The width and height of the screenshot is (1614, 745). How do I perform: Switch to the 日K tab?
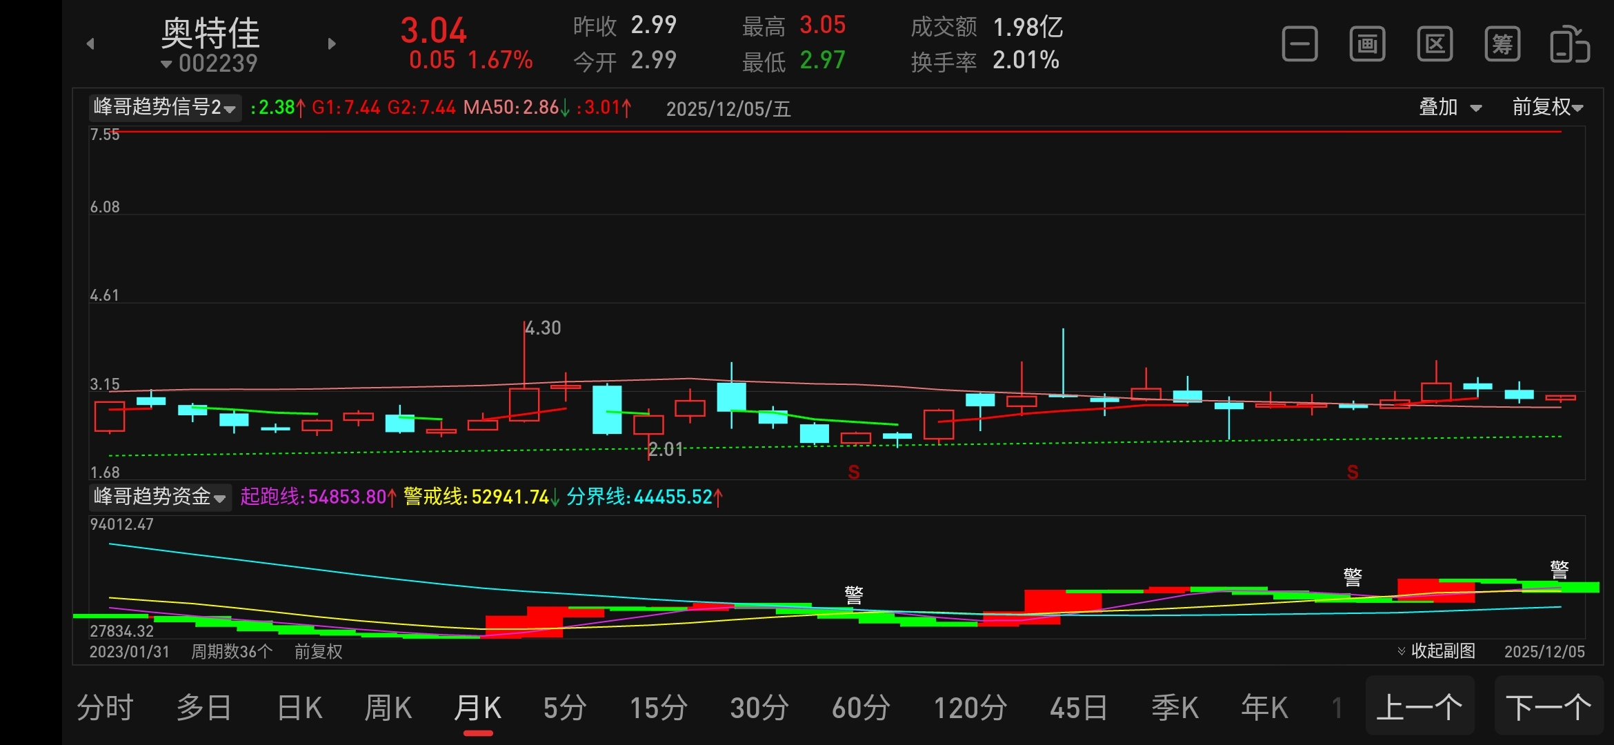pos(299,708)
